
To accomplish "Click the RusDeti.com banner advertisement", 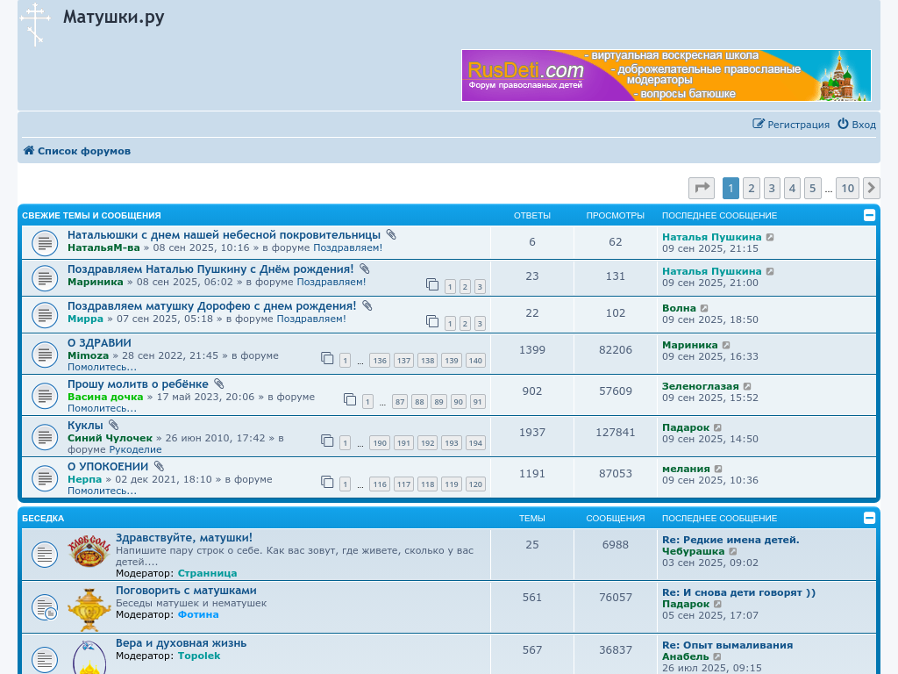I will (x=666, y=75).
